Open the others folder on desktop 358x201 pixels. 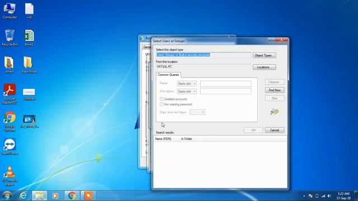(9, 65)
